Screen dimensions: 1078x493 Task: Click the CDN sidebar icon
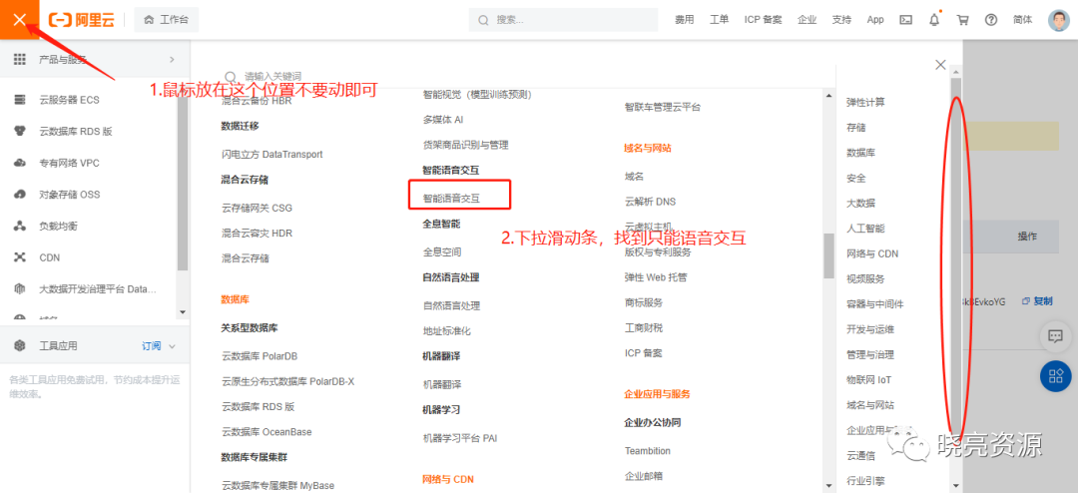(20, 257)
